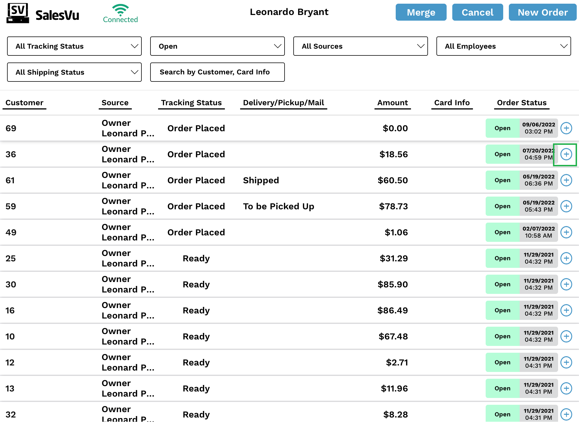Expand the All Shipping Status dropdown
This screenshot has height=424, width=579.
point(74,72)
